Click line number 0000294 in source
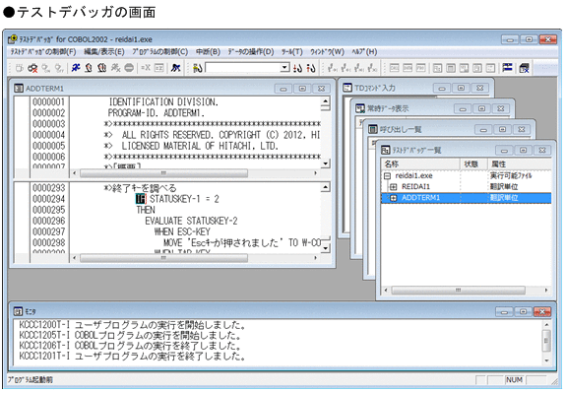This screenshot has height=393, width=566. pos(49,199)
